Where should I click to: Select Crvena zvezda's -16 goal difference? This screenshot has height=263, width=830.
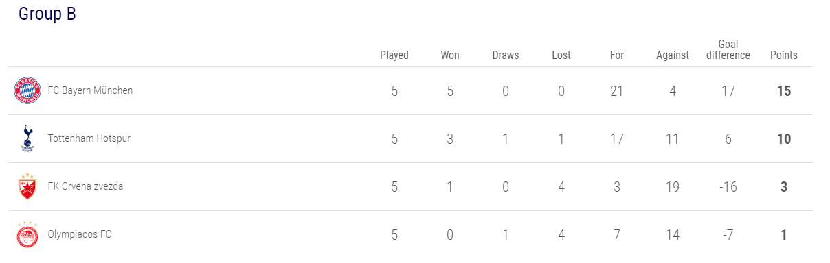click(x=728, y=187)
